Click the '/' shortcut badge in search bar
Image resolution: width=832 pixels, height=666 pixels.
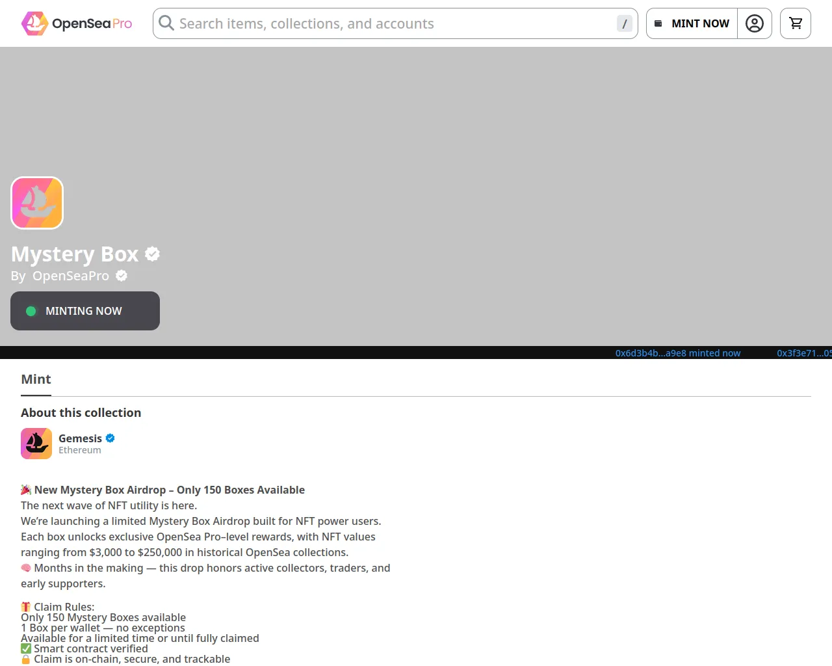pyautogui.click(x=624, y=23)
